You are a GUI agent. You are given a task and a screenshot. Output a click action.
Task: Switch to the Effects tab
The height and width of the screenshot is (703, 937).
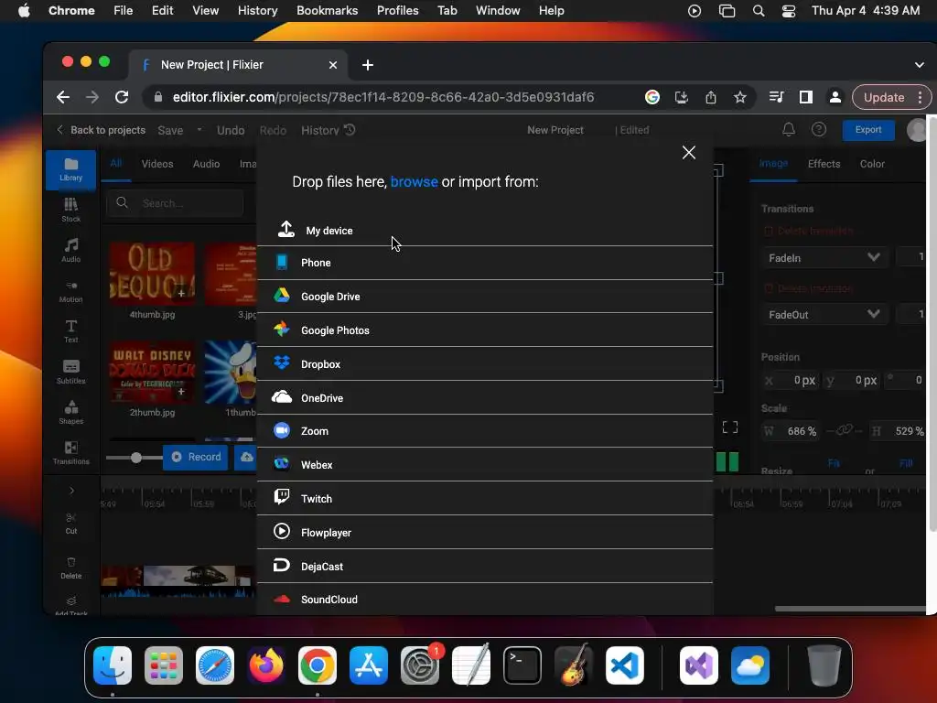pyautogui.click(x=824, y=164)
